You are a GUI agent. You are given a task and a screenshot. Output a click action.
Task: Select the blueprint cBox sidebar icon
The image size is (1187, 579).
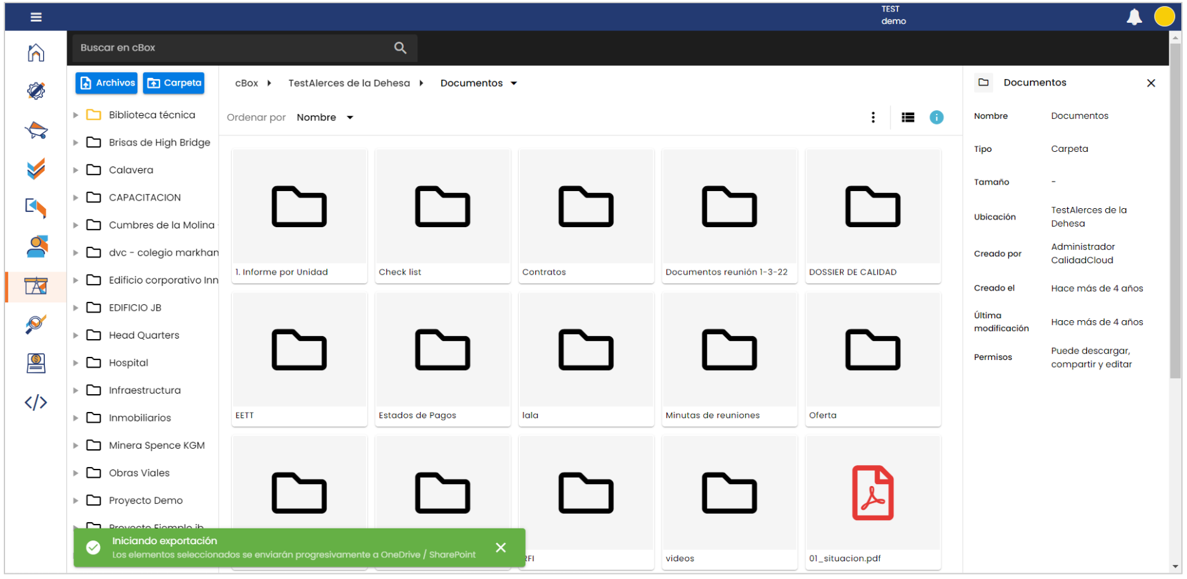pyautogui.click(x=36, y=286)
